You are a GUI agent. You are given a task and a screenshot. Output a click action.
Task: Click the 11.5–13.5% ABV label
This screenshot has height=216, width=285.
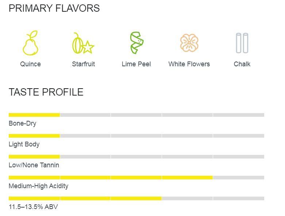tap(33, 207)
